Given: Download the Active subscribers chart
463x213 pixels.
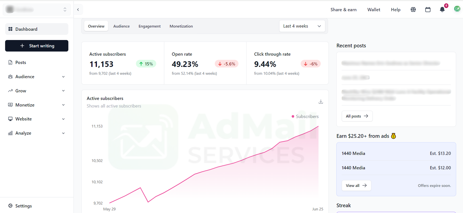Looking at the screenshot, I should pos(321,102).
